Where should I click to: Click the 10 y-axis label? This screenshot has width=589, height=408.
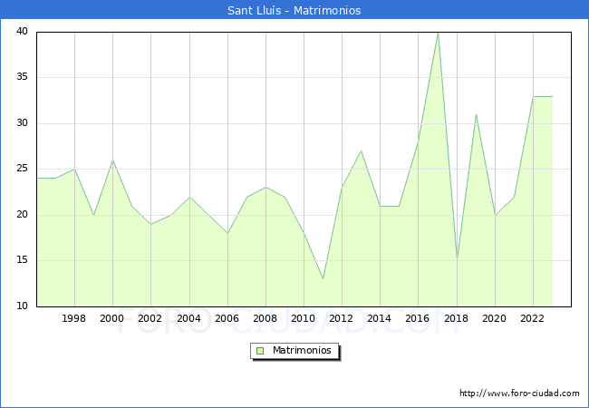tap(22, 306)
